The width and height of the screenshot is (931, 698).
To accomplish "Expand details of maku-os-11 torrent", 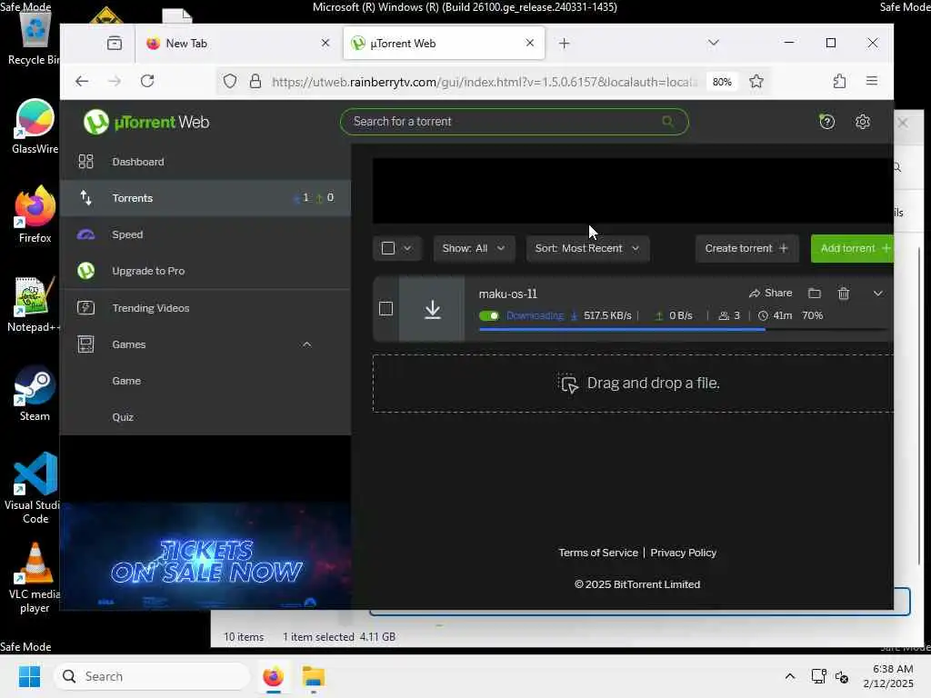I will (x=877, y=294).
